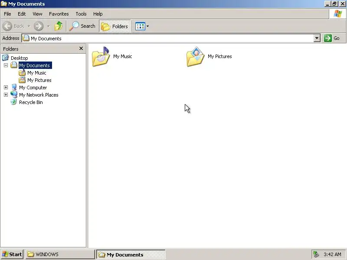
Task: Click the Views grid icon
Action: (140, 26)
